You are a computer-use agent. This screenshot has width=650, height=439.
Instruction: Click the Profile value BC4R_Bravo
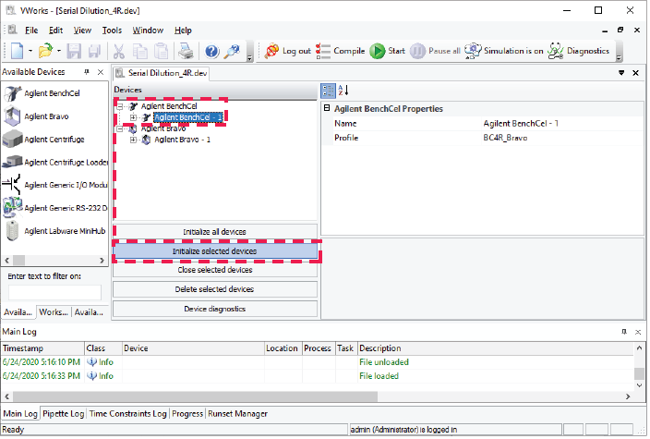coord(505,139)
